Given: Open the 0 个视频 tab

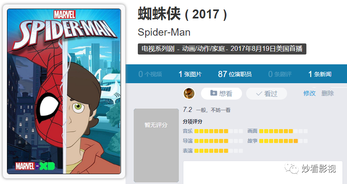Looking at the screenshot, I should [150, 74].
